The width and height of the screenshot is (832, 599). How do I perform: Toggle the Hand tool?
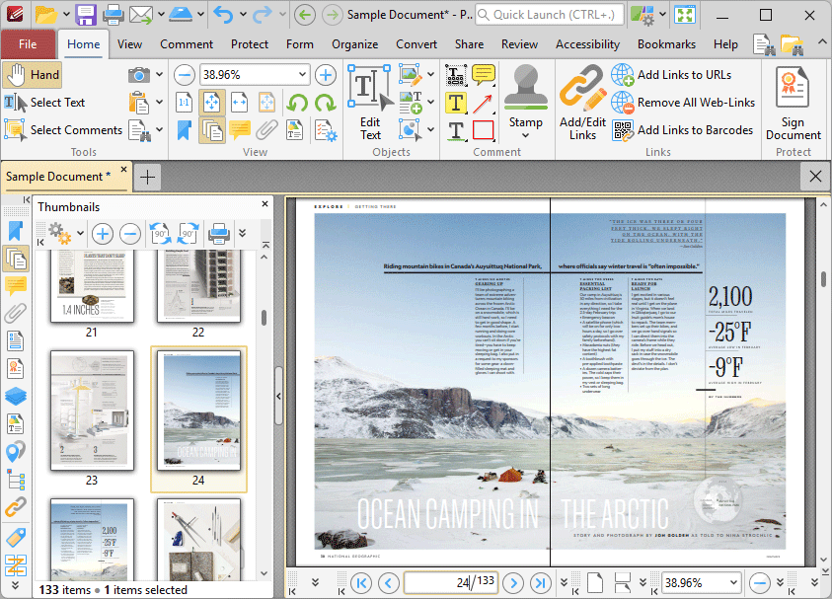[33, 75]
